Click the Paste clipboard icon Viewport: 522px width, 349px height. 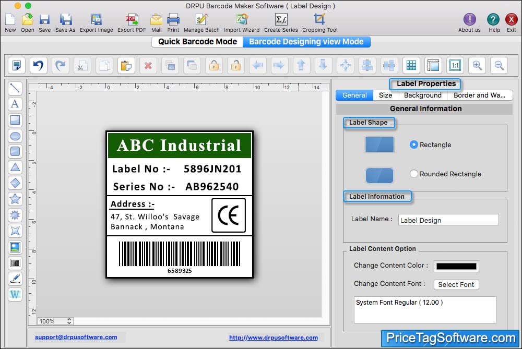click(x=126, y=65)
